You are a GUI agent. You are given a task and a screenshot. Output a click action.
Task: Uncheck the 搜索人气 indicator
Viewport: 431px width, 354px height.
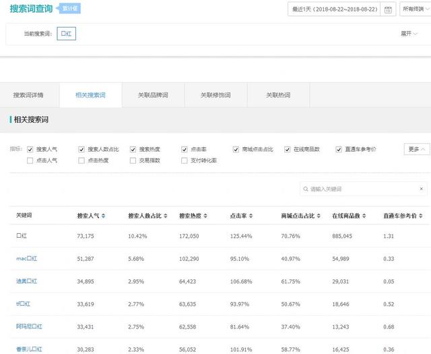pos(30,149)
